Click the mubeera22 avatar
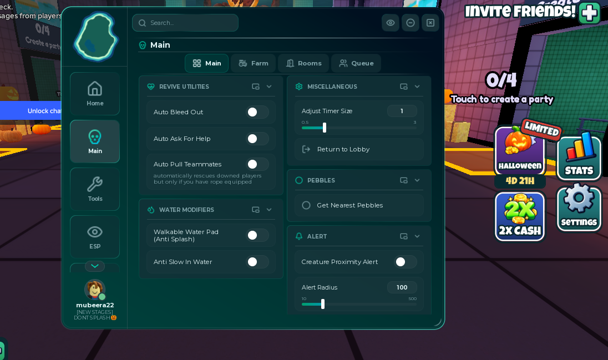This screenshot has width=608, height=360. 95,290
